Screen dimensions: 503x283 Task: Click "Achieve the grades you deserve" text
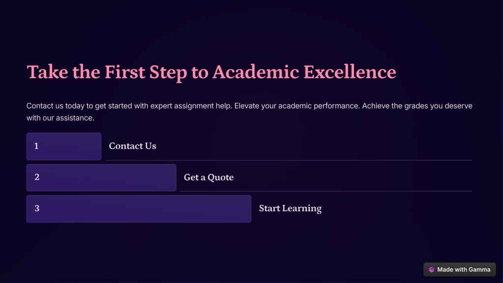(x=417, y=106)
